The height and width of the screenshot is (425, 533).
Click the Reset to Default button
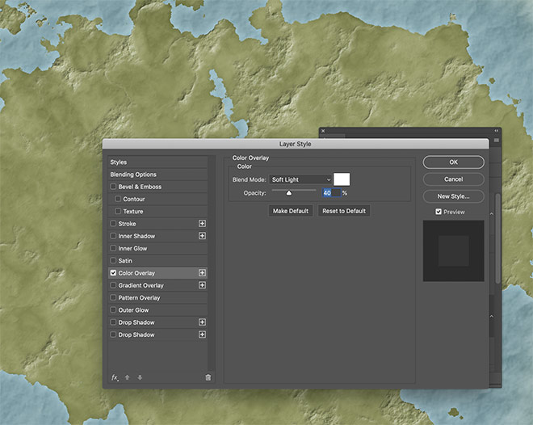[x=344, y=211]
